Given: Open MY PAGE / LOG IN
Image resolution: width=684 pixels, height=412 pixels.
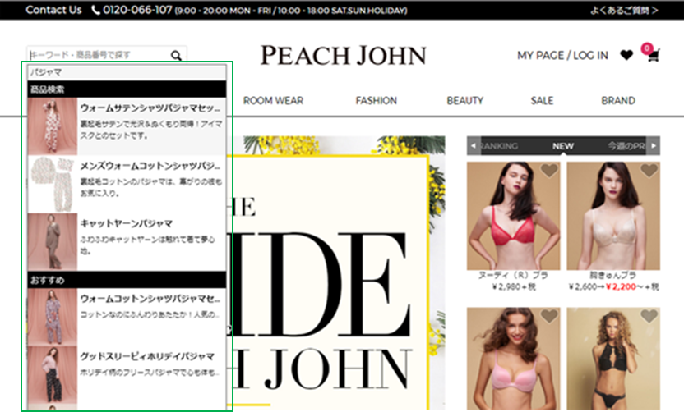Looking at the screenshot, I should tap(562, 55).
